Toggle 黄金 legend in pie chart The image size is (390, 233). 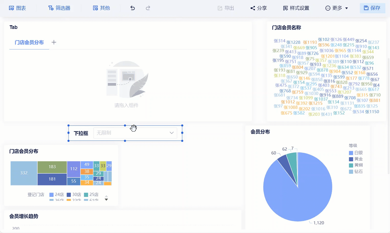(x=356, y=159)
